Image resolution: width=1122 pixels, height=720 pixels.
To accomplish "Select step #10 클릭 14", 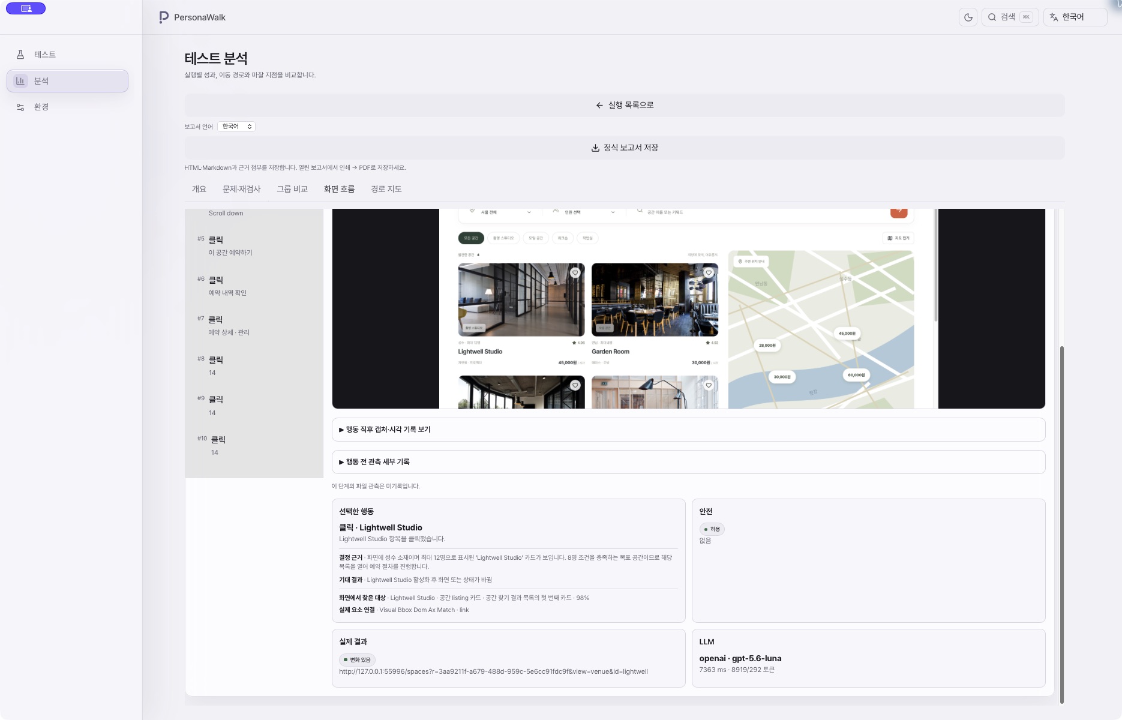I will point(254,445).
